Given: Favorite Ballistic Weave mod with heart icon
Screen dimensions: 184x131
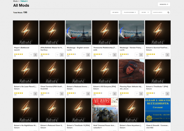Looking at the screenshot, I should coord(57,55).
